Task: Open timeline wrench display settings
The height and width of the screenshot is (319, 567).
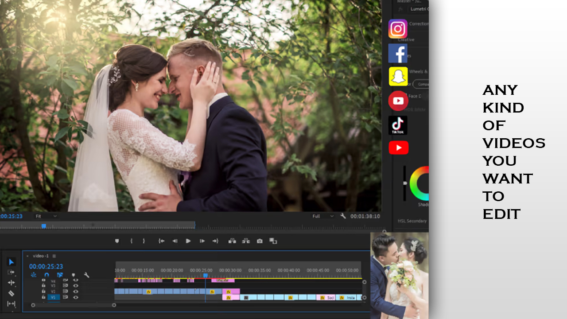Action: [86, 275]
